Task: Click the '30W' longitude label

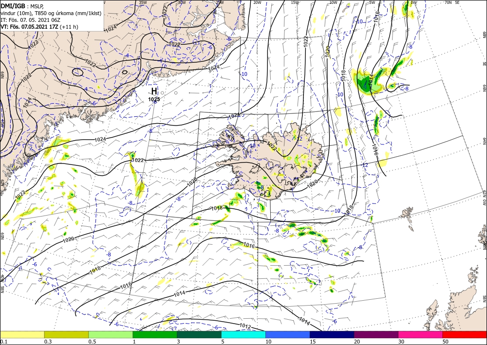Action: 182,2
